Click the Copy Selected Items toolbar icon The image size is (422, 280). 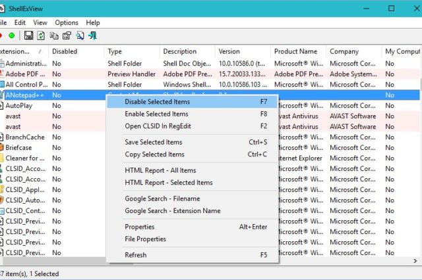53,35
